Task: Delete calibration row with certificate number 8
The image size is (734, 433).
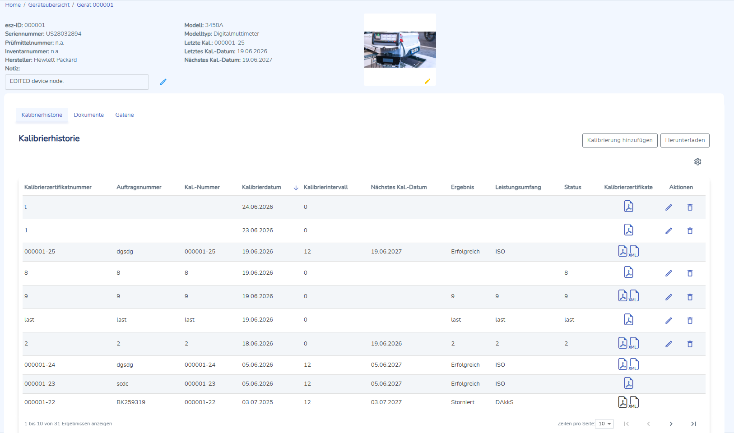Action: tap(690, 273)
